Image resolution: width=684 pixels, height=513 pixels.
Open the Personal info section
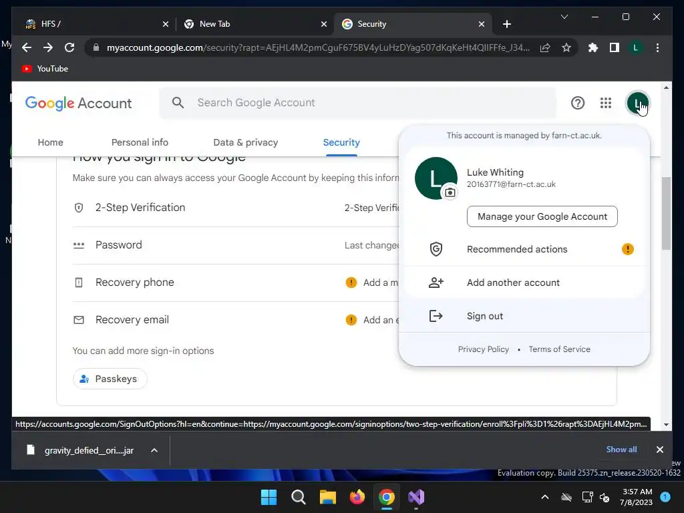(x=140, y=142)
